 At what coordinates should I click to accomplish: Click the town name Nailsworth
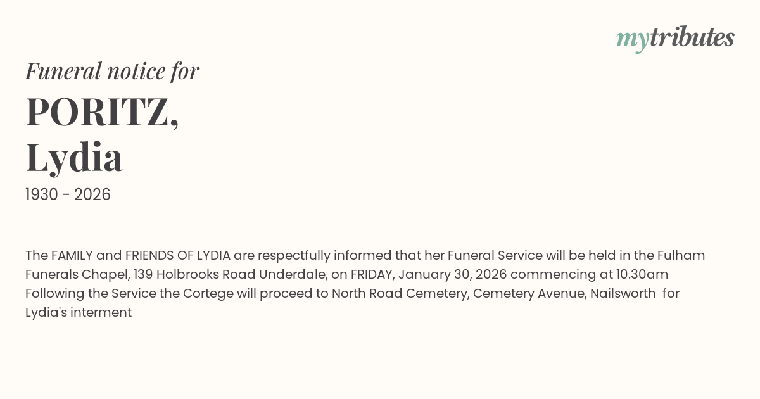[623, 293]
